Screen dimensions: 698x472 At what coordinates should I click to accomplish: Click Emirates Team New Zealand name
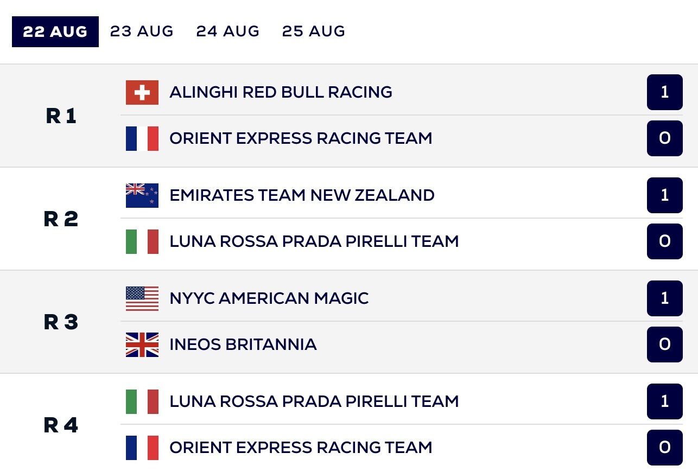pyautogui.click(x=302, y=195)
